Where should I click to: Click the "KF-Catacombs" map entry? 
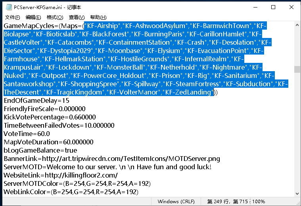[x=69, y=42]
